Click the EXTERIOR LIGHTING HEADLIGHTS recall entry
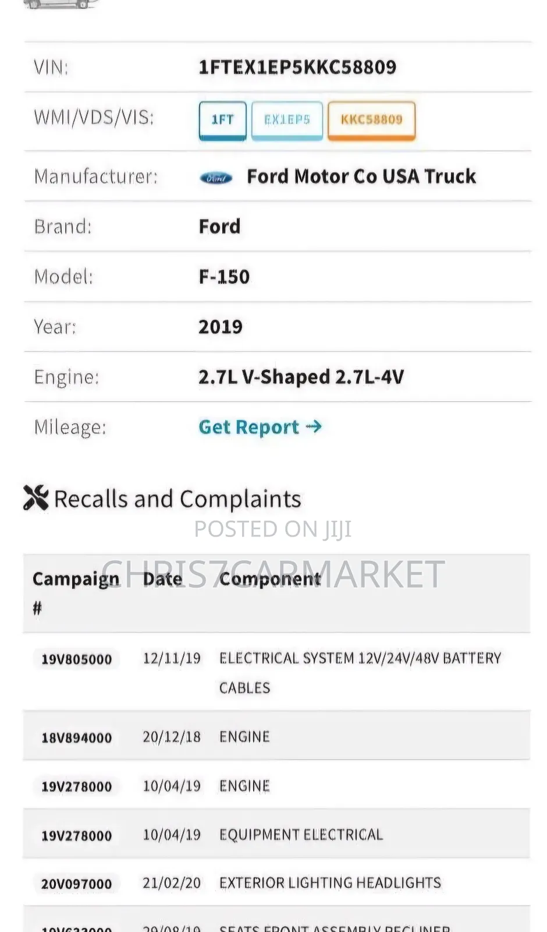 tap(330, 882)
